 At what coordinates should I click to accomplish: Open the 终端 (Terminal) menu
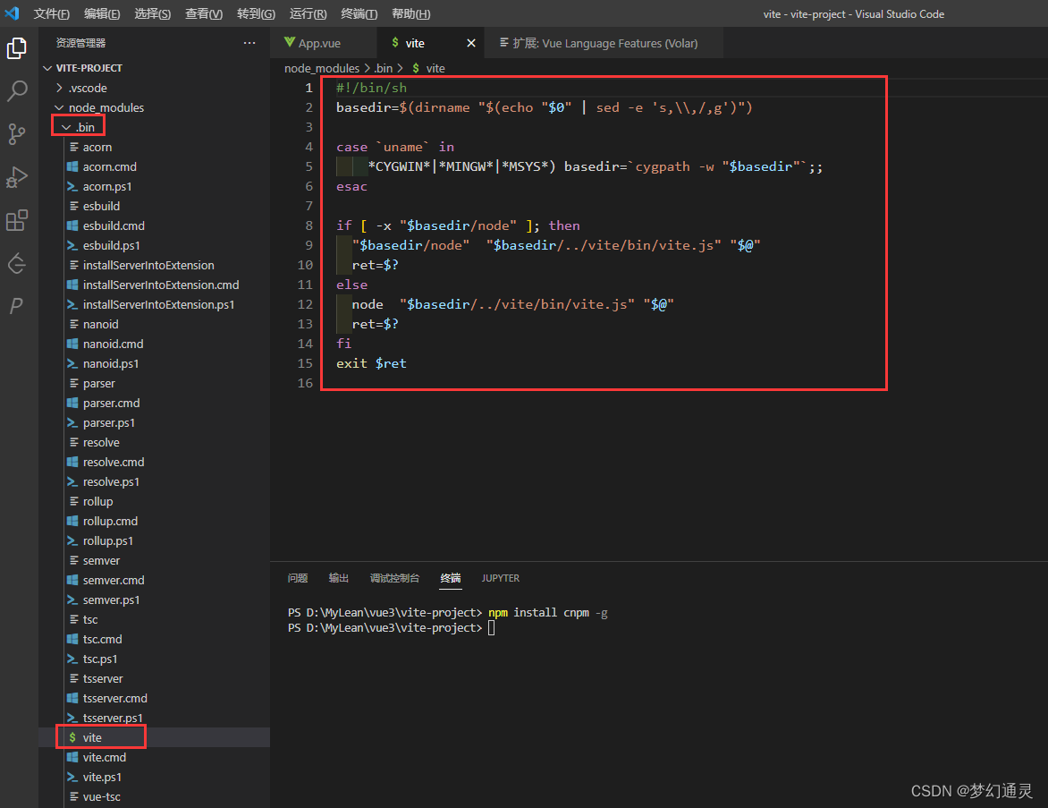[x=359, y=14]
